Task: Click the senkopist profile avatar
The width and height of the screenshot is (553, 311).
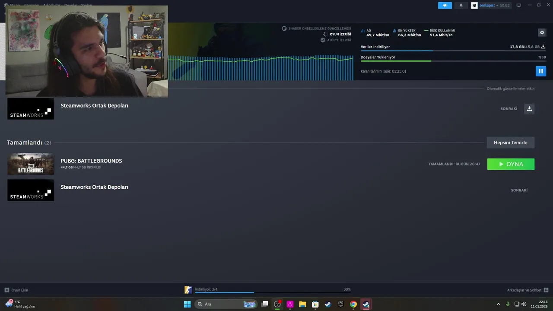Action: 474,5
